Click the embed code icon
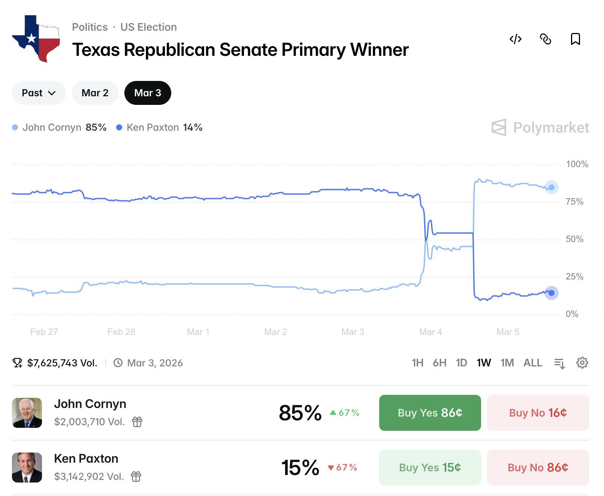Image resolution: width=604 pixels, height=496 pixels. coord(516,39)
